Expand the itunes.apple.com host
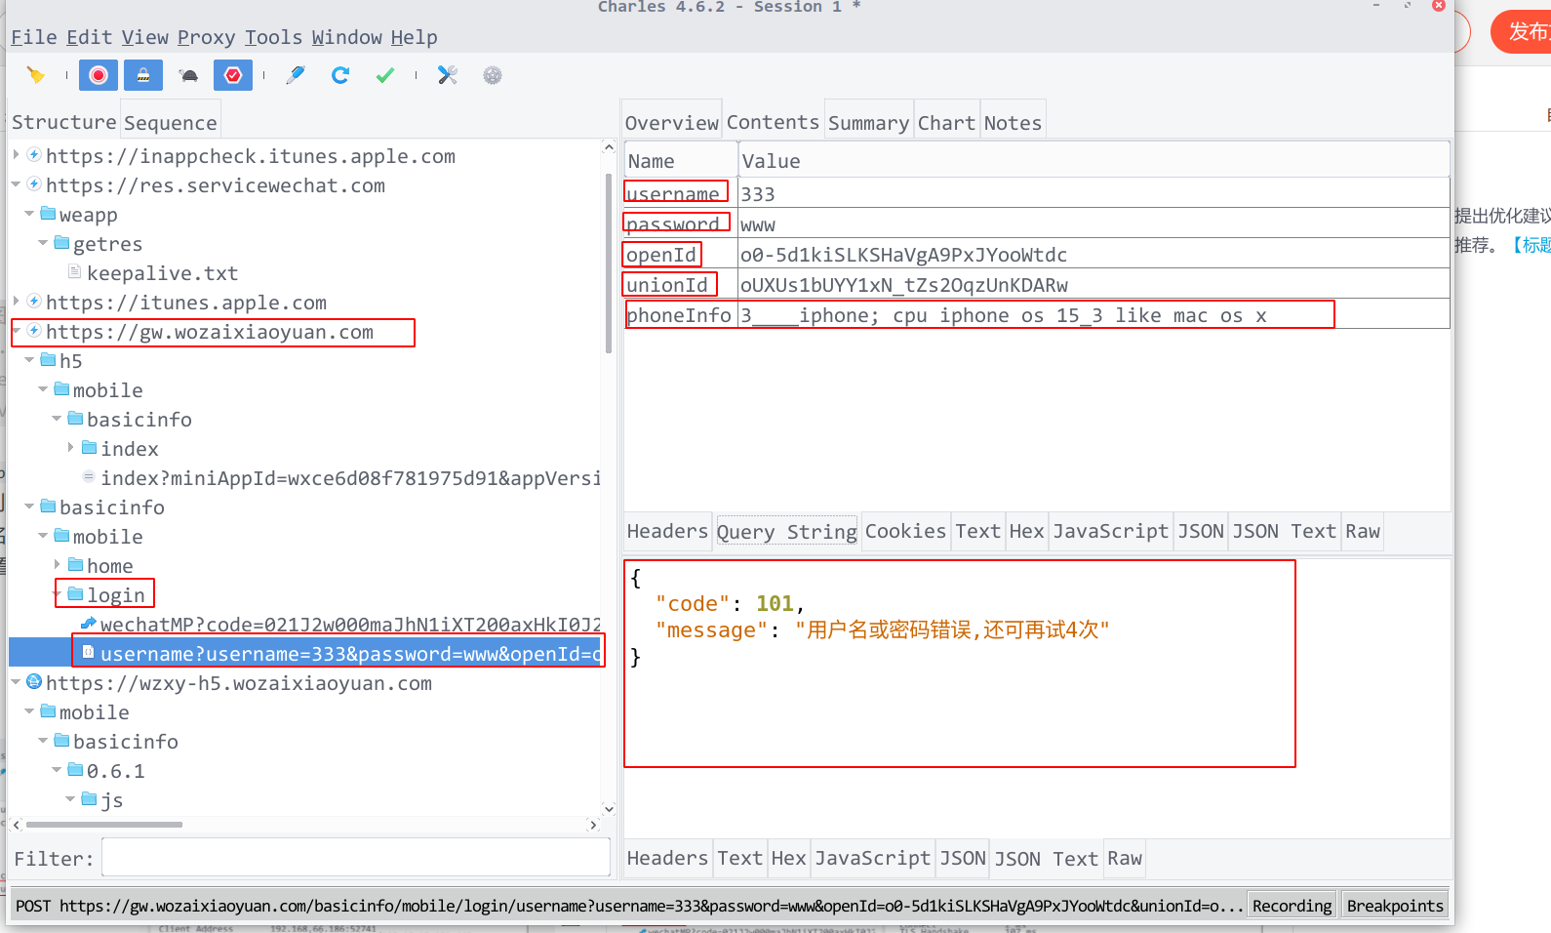 [17, 302]
